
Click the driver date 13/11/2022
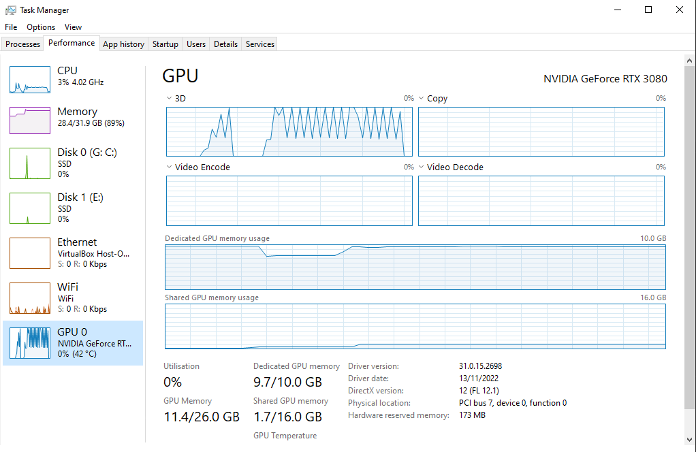[479, 378]
